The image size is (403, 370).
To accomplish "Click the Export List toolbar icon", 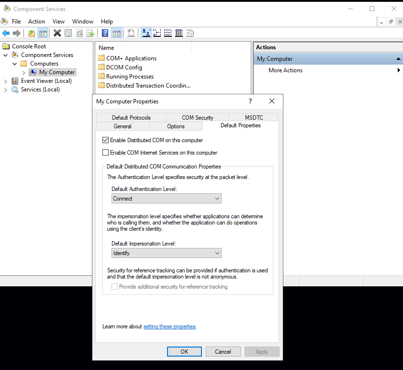I will pyautogui.click(x=90, y=33).
